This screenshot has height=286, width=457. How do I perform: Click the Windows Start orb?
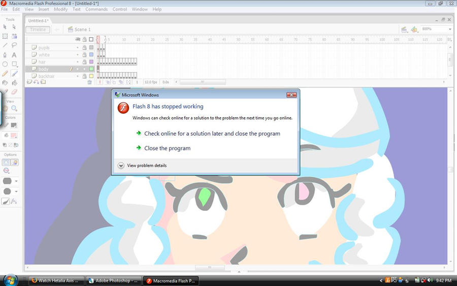10,280
